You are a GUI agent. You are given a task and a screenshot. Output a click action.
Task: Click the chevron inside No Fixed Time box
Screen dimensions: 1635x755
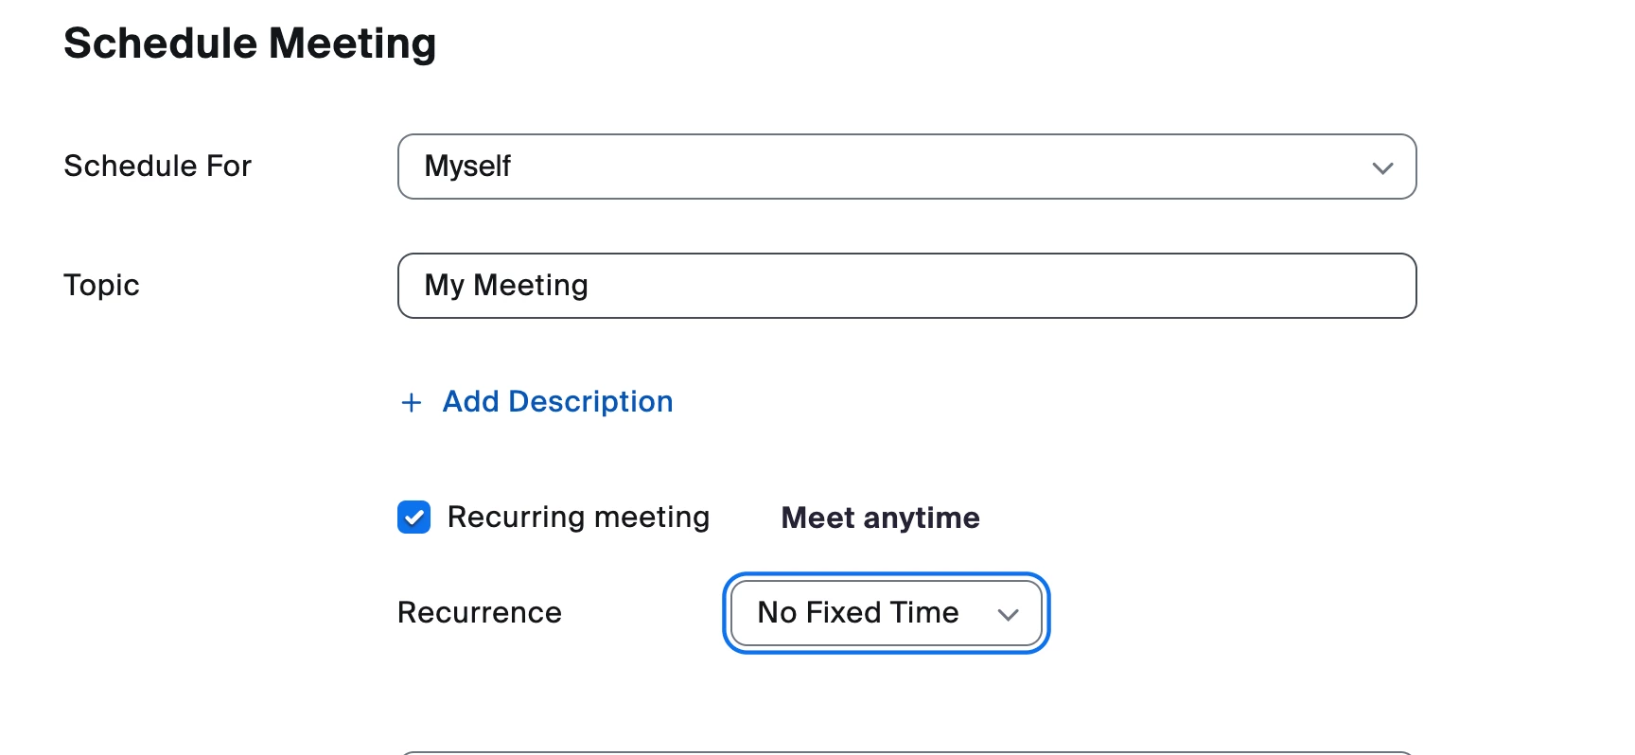click(x=1008, y=615)
